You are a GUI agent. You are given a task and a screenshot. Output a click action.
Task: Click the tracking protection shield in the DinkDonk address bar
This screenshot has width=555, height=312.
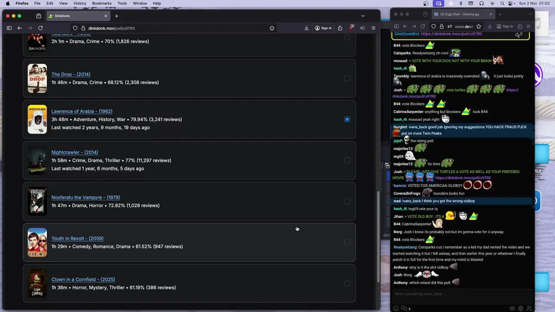pos(75,28)
